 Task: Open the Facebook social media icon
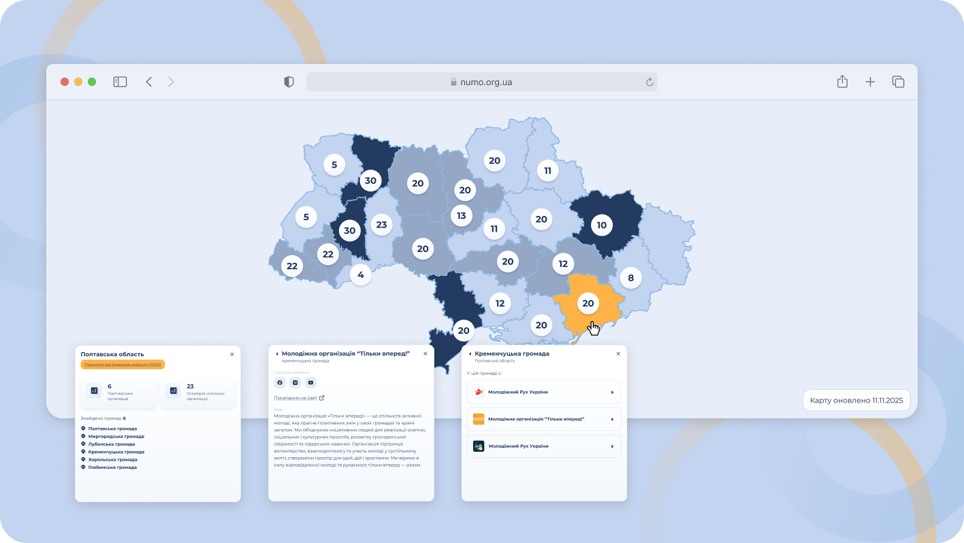[280, 383]
